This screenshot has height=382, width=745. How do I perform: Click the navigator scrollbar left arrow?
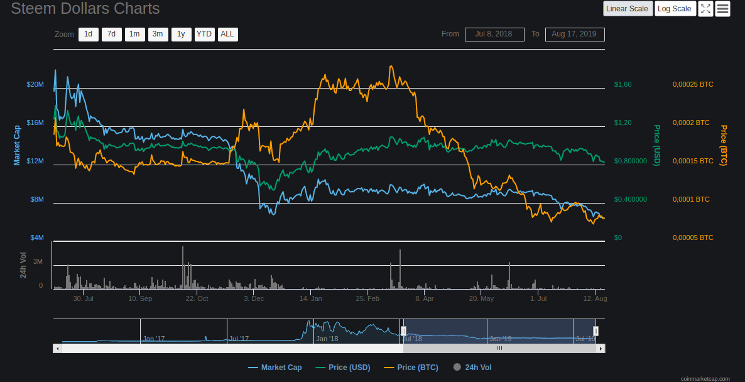(58, 348)
